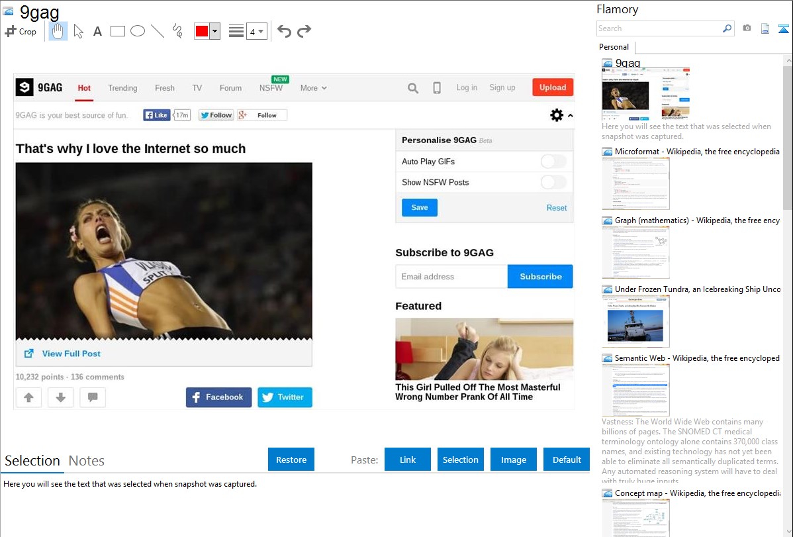Toggle Auto Play GIFs switch
This screenshot has width=793, height=537.
[x=553, y=162]
